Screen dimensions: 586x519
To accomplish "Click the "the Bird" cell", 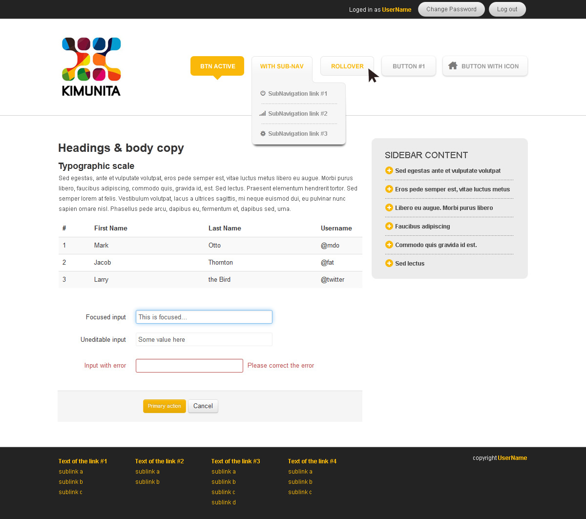I will point(219,279).
